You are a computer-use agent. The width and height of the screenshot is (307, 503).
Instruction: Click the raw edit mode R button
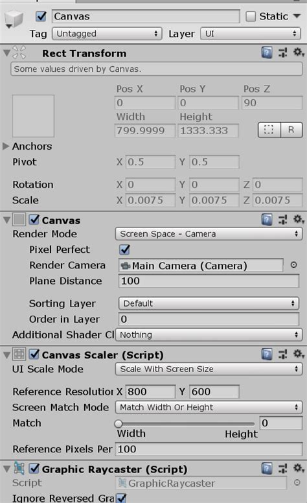[291, 130]
